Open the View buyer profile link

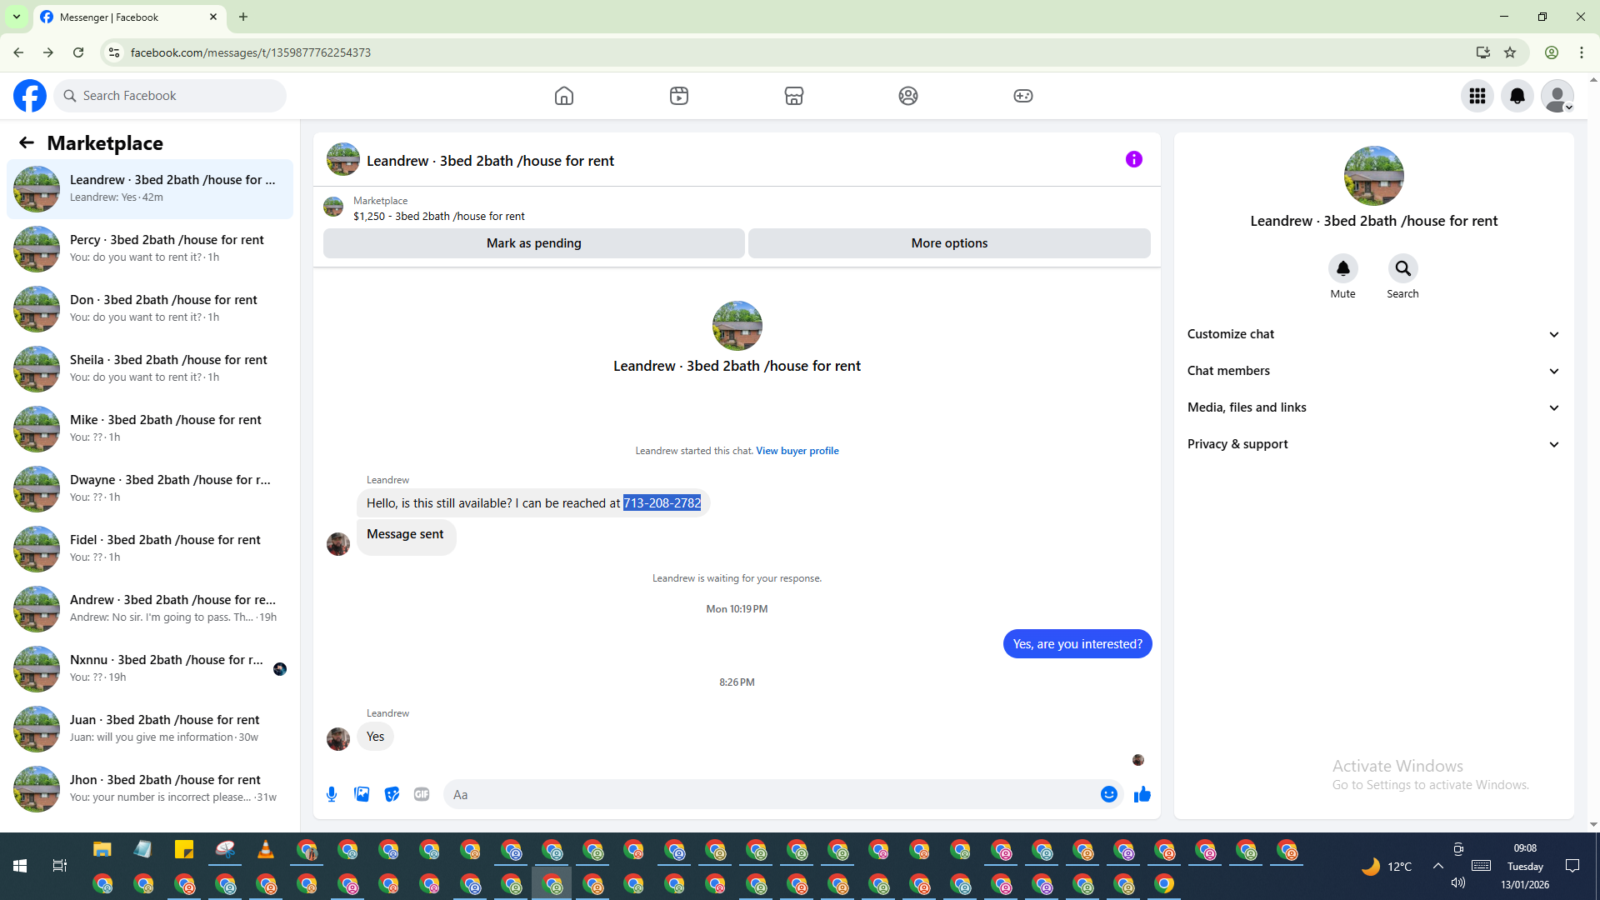(797, 451)
